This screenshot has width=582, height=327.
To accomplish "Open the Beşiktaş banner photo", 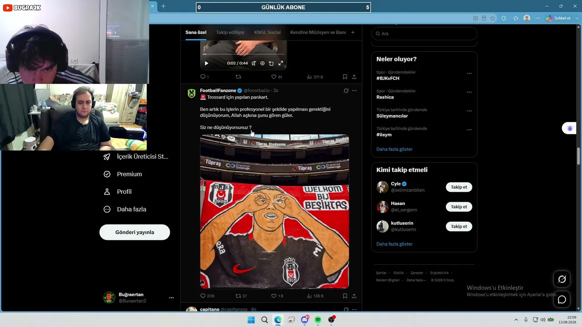I will click(275, 211).
